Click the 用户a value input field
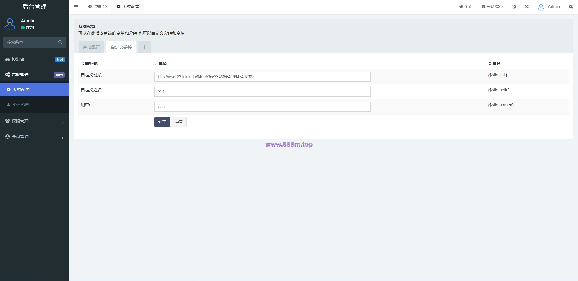 pos(263,107)
